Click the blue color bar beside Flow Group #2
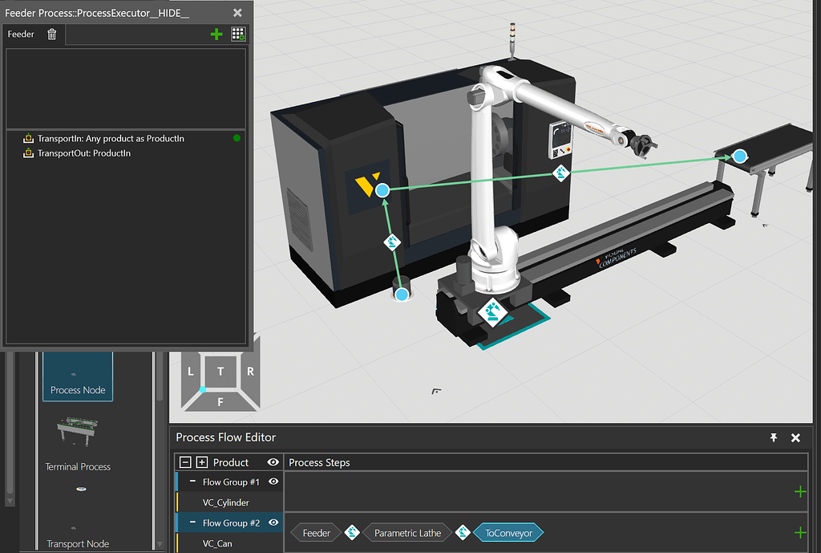The width and height of the screenshot is (821, 553). [x=176, y=522]
